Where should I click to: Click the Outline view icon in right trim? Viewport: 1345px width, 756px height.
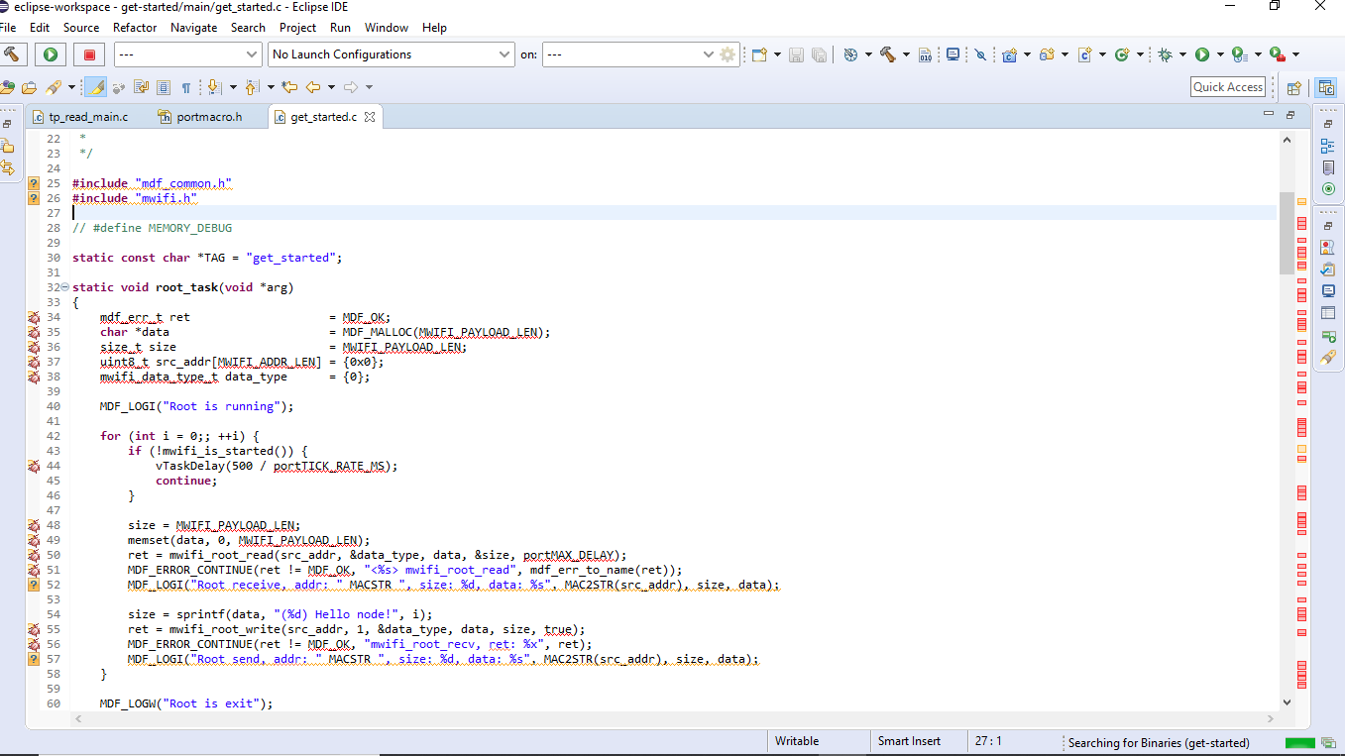pos(1328,146)
